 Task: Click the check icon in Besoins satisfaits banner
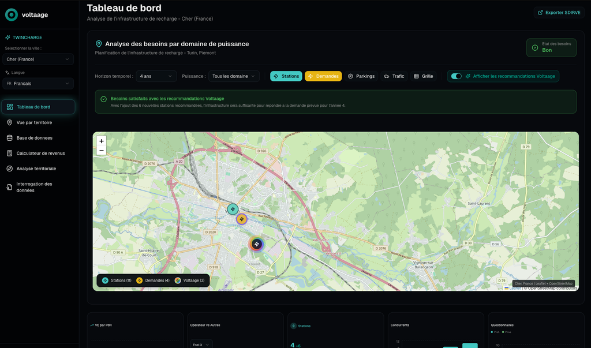[103, 99]
